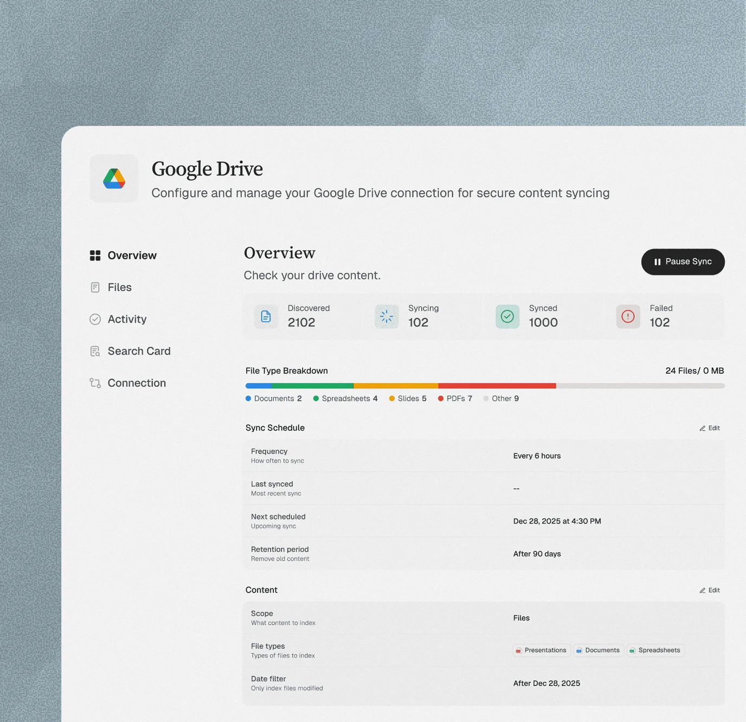
Task: Click the 'Next scheduled' row label
Action: pos(278,517)
